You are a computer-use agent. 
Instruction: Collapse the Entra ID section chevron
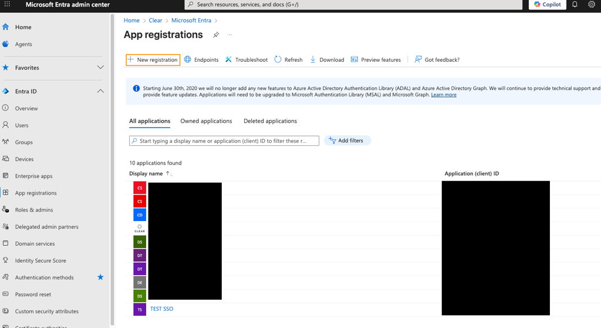click(x=100, y=91)
